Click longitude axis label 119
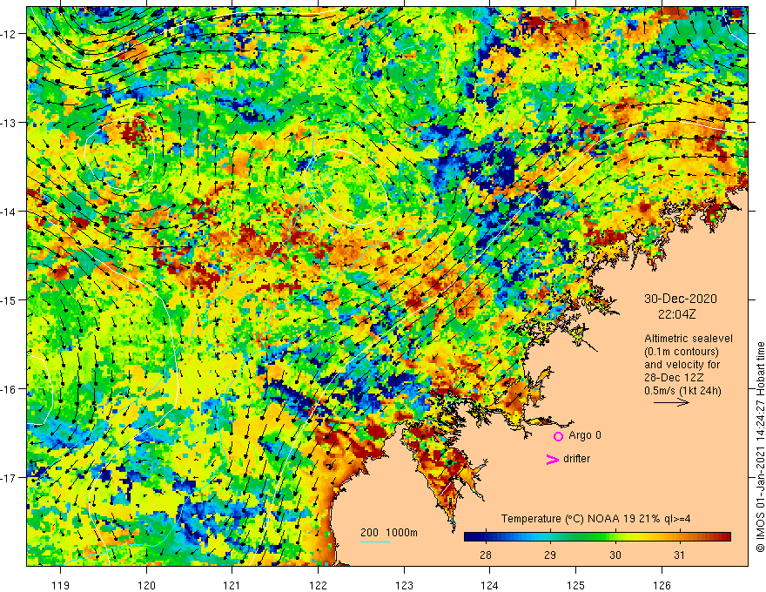 pos(61,585)
